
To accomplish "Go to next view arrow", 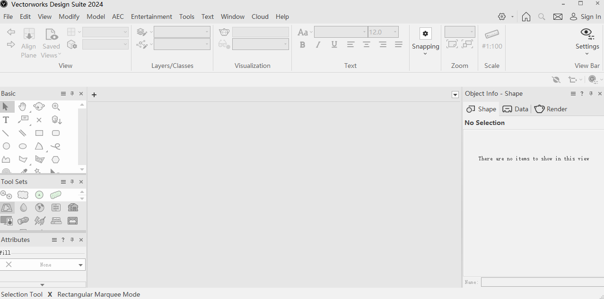I will point(11,45).
